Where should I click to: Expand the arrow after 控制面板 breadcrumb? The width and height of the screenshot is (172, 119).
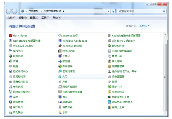(41, 11)
